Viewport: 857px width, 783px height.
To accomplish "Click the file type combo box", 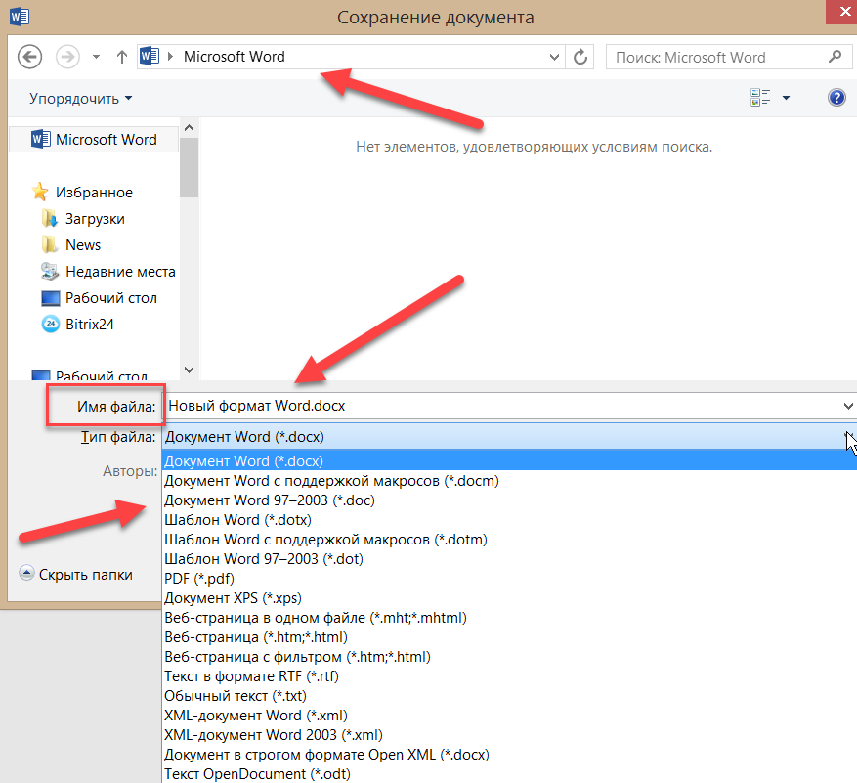I will [x=509, y=437].
